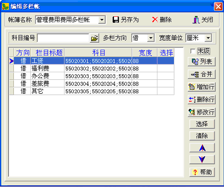Image resolution: width=224 pixels, height=187 pixels.
Task: Move the row down with the down arrow
Action: [x=202, y=160]
